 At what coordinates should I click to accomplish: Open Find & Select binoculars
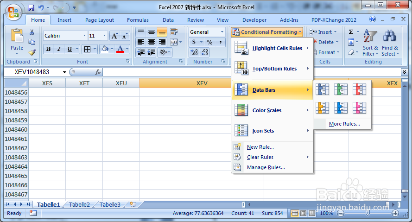(x=390, y=43)
